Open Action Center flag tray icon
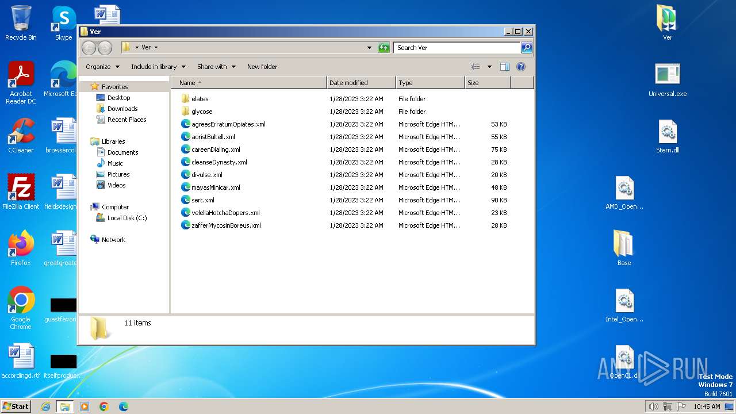 (681, 407)
